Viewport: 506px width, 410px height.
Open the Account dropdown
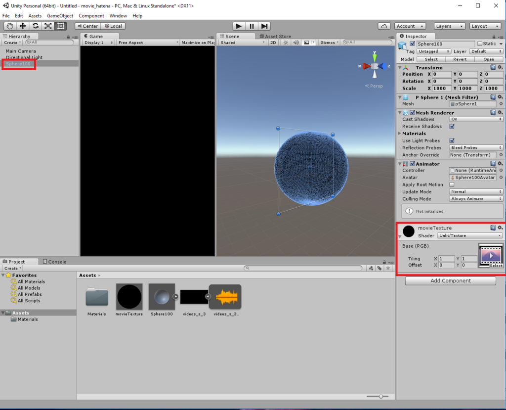click(x=410, y=26)
